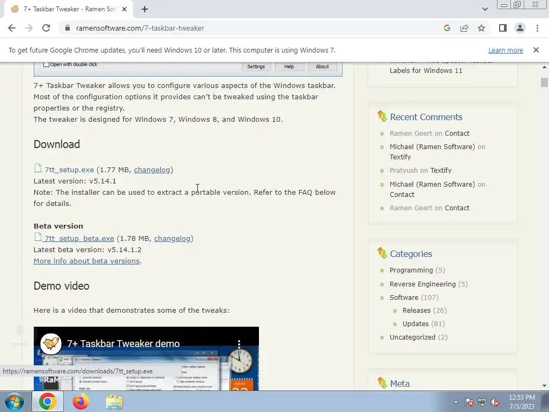Screen dimensions: 549x412
Task: Open Software category
Action: click(x=404, y=297)
